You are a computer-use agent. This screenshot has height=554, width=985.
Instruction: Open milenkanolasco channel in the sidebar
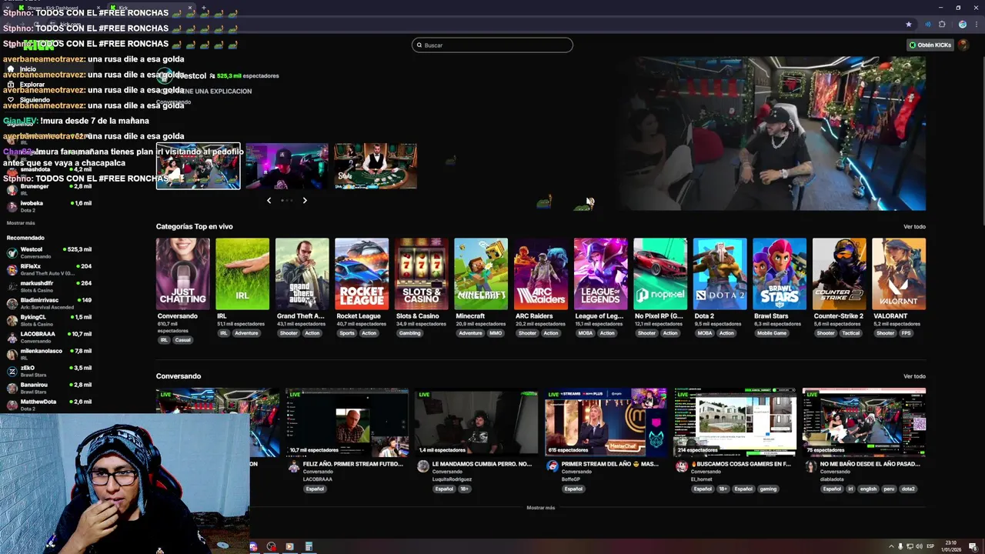point(49,354)
